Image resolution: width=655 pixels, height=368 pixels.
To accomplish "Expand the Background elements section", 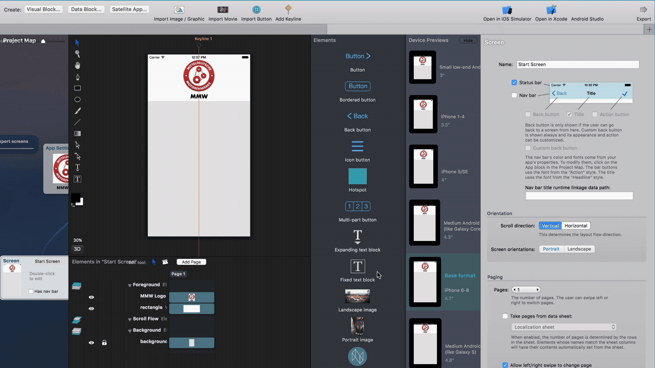I will pyautogui.click(x=129, y=330).
